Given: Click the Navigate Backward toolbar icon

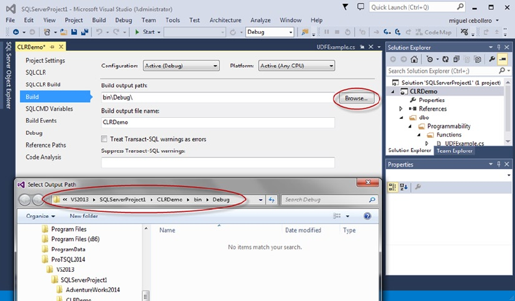Looking at the screenshot, I should coord(16,32).
